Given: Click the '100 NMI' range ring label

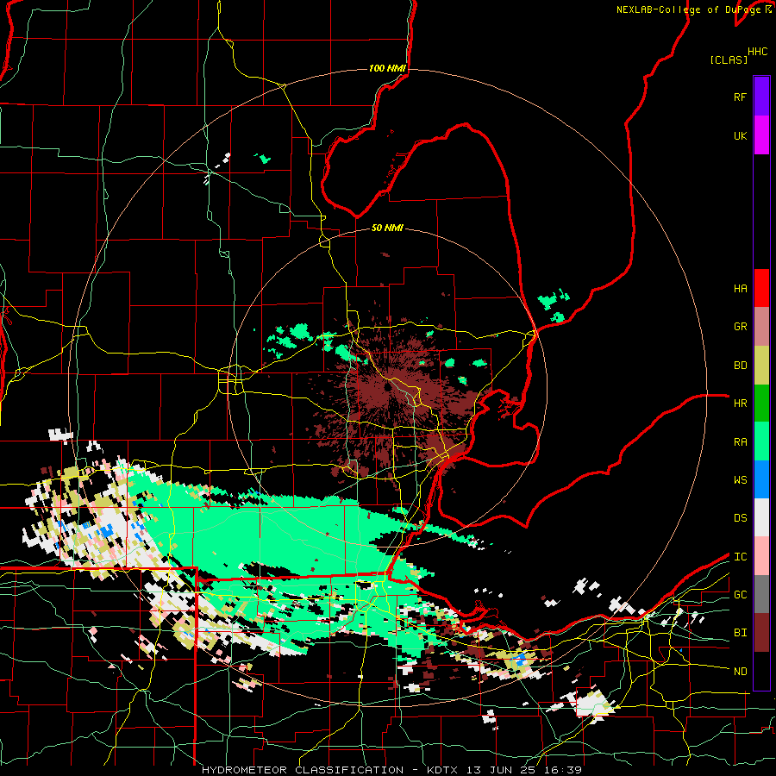Looking at the screenshot, I should [x=387, y=68].
